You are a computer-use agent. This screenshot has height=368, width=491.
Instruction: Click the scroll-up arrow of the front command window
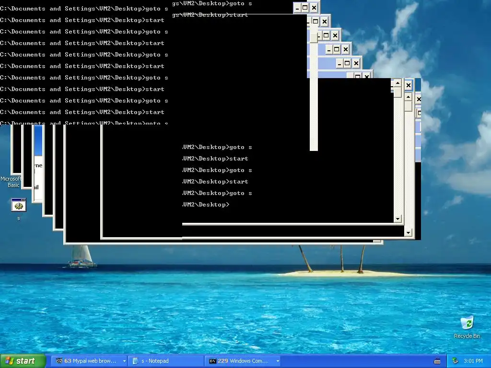tap(397, 83)
